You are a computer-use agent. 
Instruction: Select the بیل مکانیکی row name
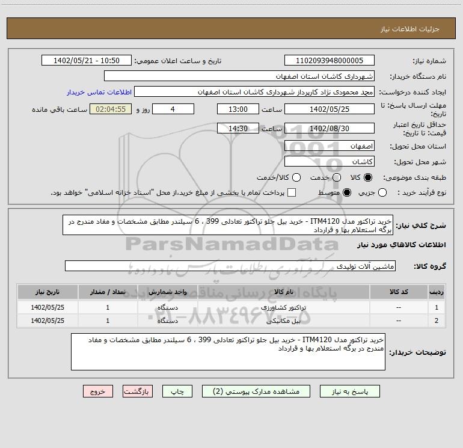click(x=283, y=321)
